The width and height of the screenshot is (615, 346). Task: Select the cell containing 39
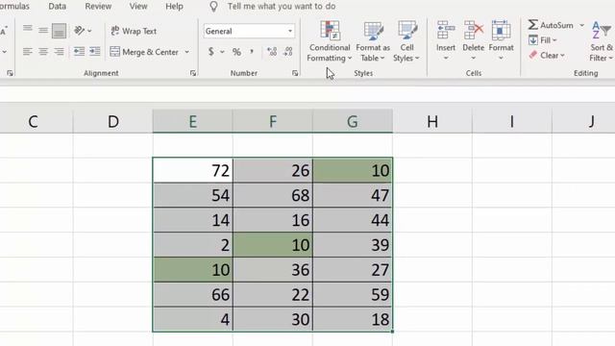pos(353,245)
